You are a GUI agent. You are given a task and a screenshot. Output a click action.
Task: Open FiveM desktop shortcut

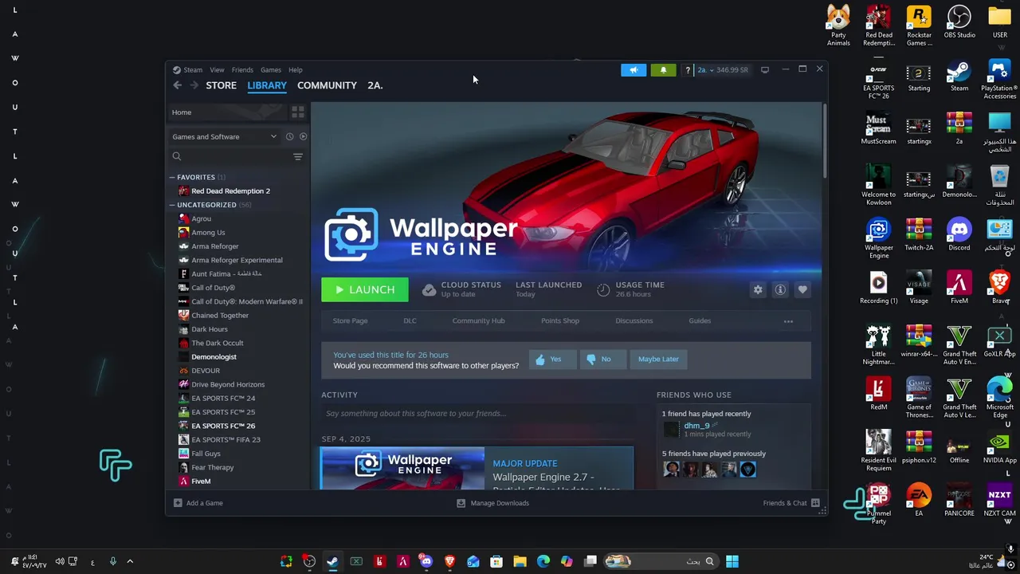click(959, 288)
